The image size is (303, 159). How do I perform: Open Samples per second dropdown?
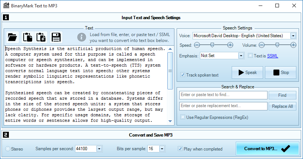[x=99, y=149]
